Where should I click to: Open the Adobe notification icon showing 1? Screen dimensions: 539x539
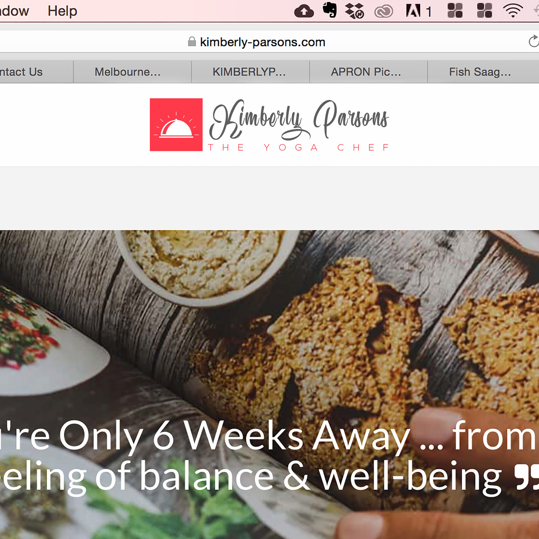pos(418,11)
